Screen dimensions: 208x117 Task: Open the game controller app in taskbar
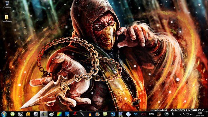point(151,114)
